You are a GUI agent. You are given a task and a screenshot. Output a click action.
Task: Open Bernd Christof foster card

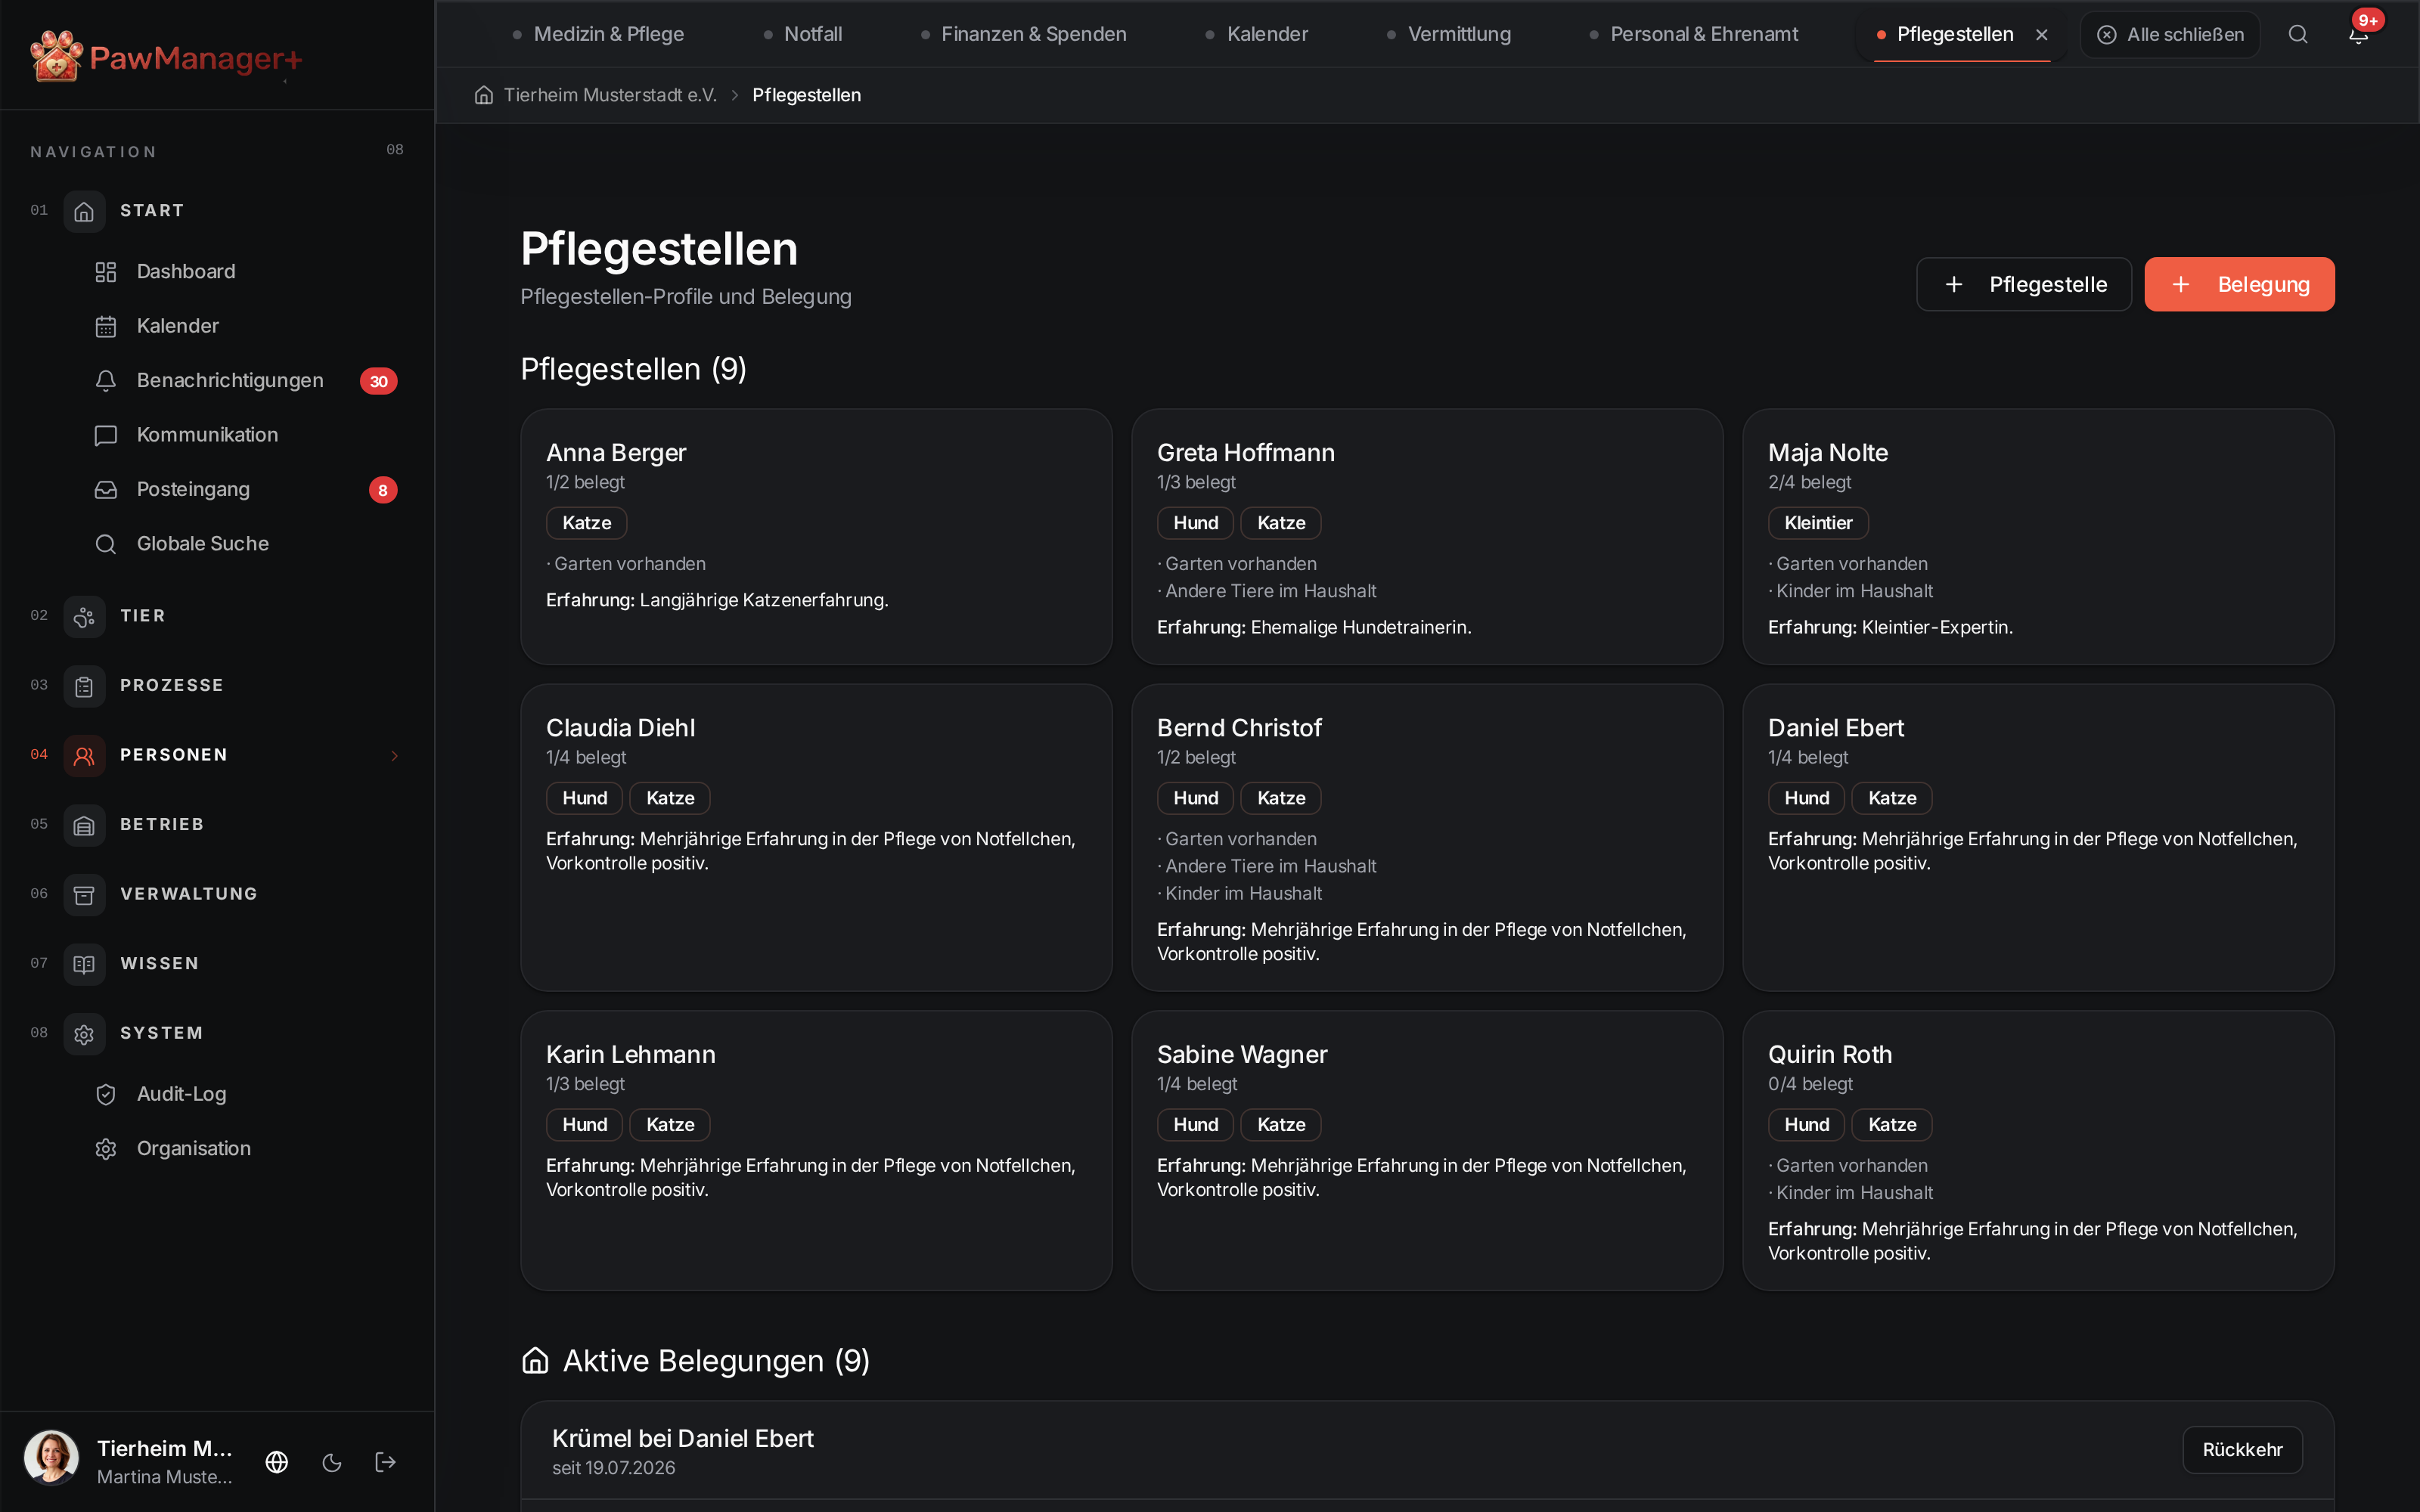click(x=1427, y=837)
